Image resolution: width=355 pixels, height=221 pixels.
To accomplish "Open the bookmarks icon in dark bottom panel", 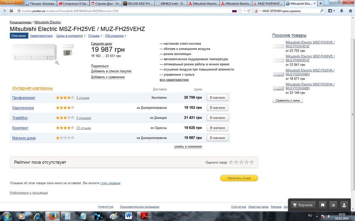I will tap(323, 205).
